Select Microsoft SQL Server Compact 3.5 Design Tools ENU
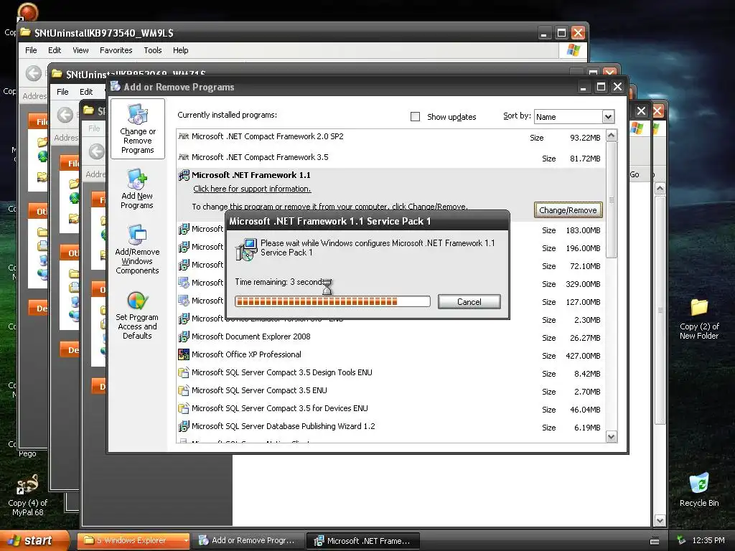The height and width of the screenshot is (551, 735). pyautogui.click(x=391, y=373)
